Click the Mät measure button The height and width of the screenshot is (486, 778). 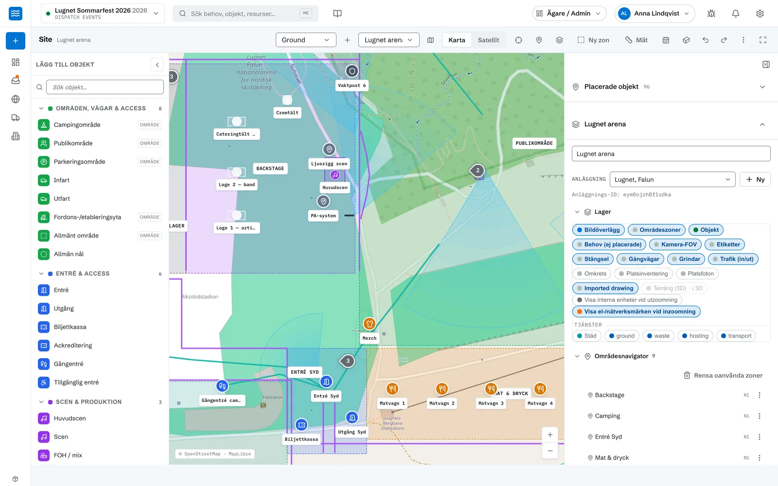click(636, 40)
